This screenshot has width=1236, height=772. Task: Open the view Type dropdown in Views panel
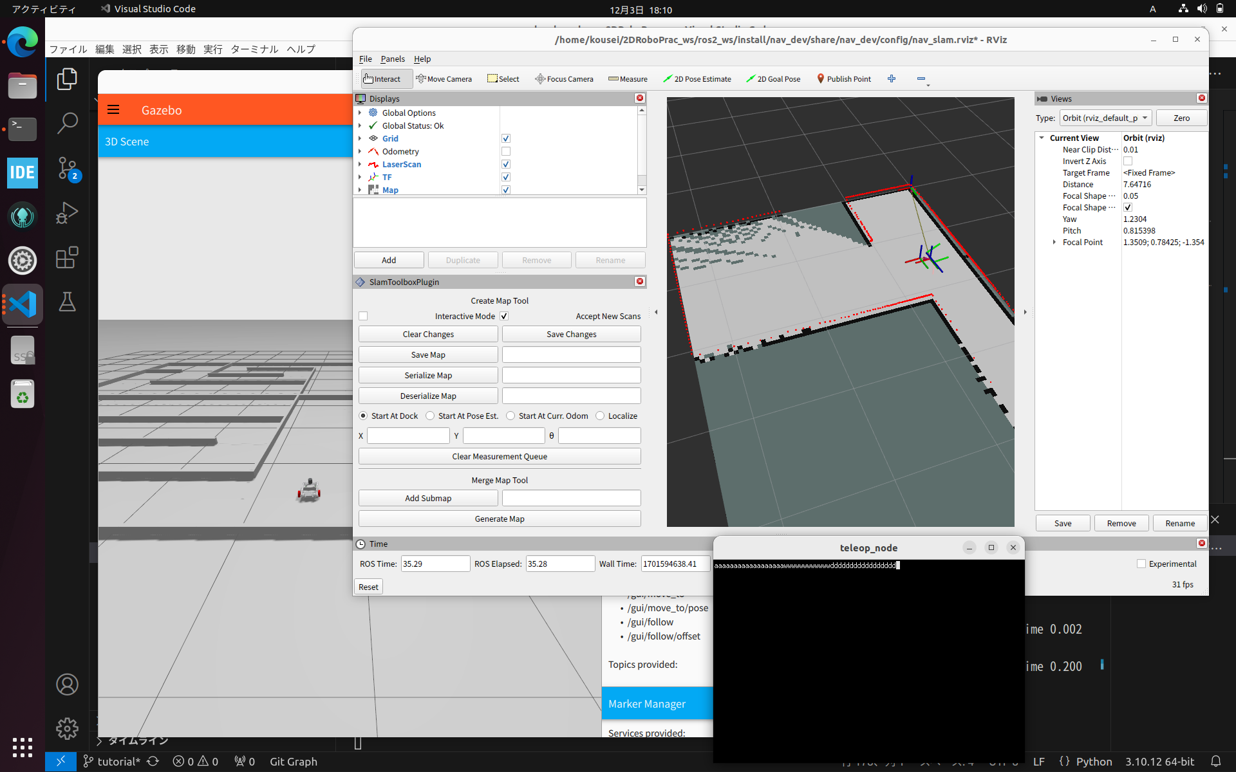(1105, 118)
